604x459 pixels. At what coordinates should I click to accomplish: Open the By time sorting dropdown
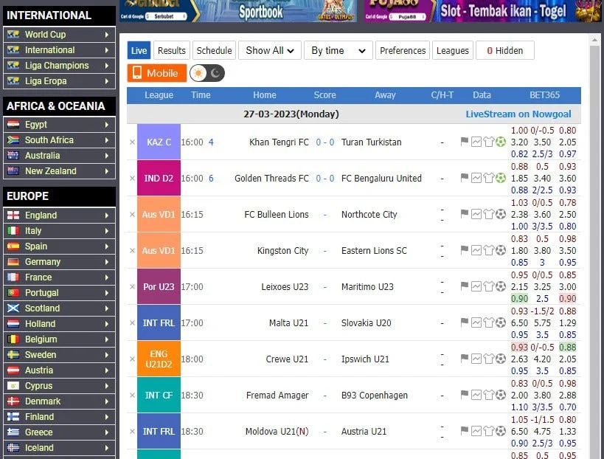tap(339, 50)
